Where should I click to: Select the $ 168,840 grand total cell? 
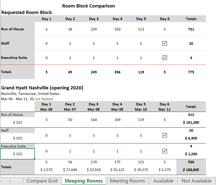(x=191, y=170)
